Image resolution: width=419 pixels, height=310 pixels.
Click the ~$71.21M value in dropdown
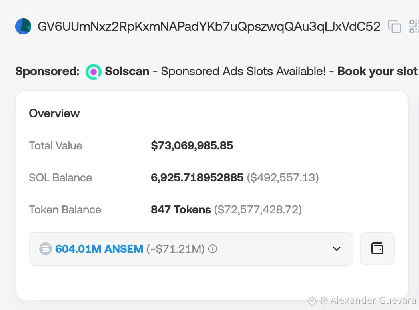176,249
